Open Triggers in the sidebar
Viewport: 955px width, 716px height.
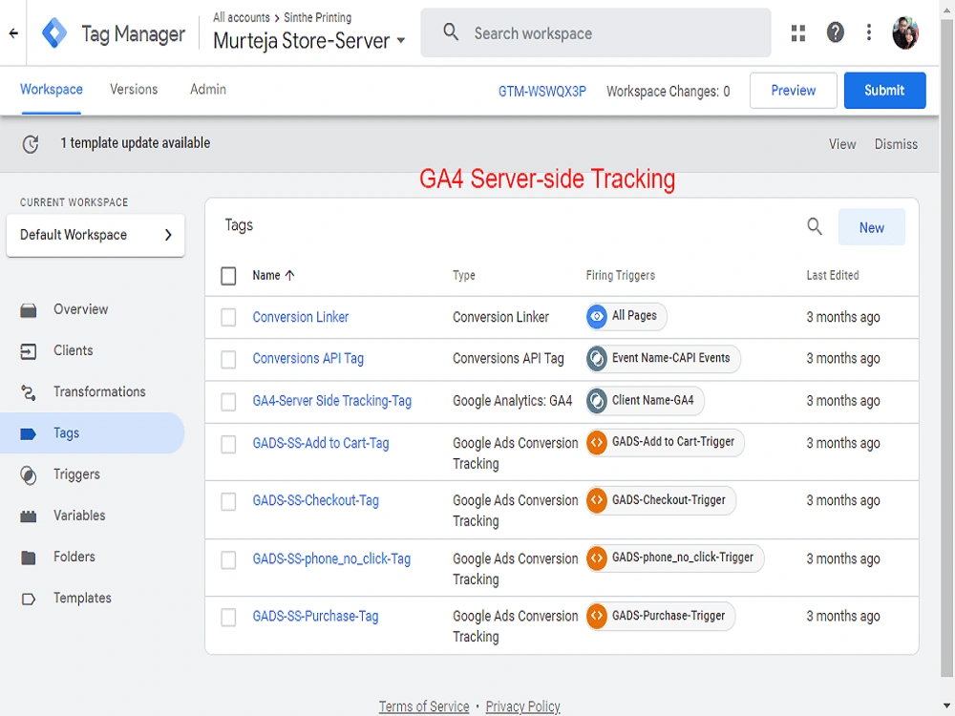pos(76,474)
